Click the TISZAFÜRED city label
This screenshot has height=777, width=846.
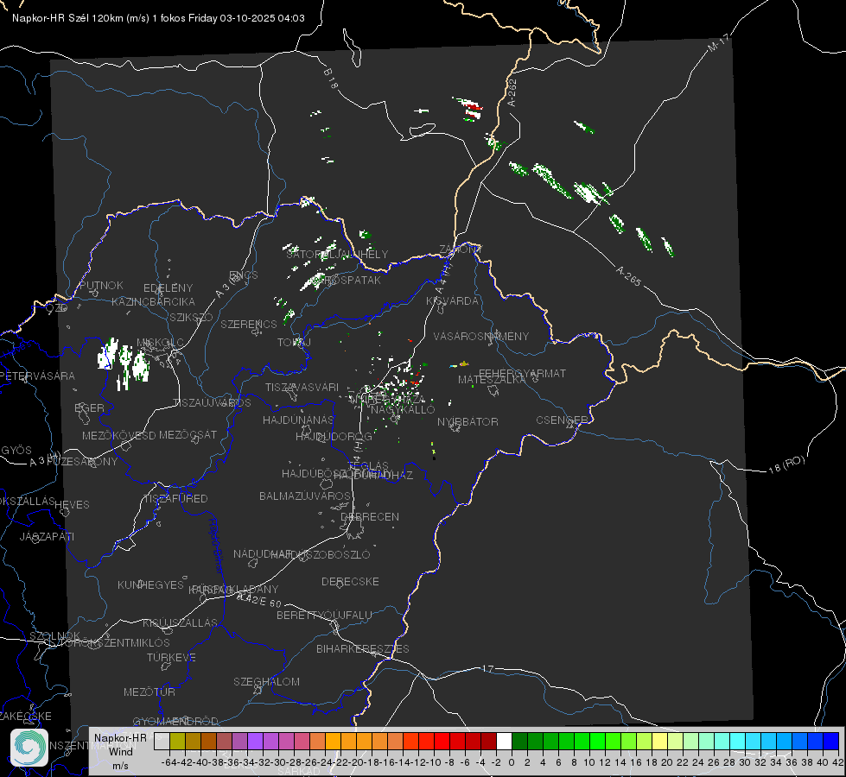tap(175, 499)
